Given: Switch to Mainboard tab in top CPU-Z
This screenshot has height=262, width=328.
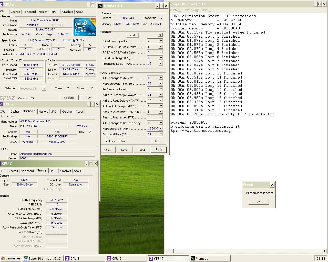Looking at the screenshot, I should [29, 12].
